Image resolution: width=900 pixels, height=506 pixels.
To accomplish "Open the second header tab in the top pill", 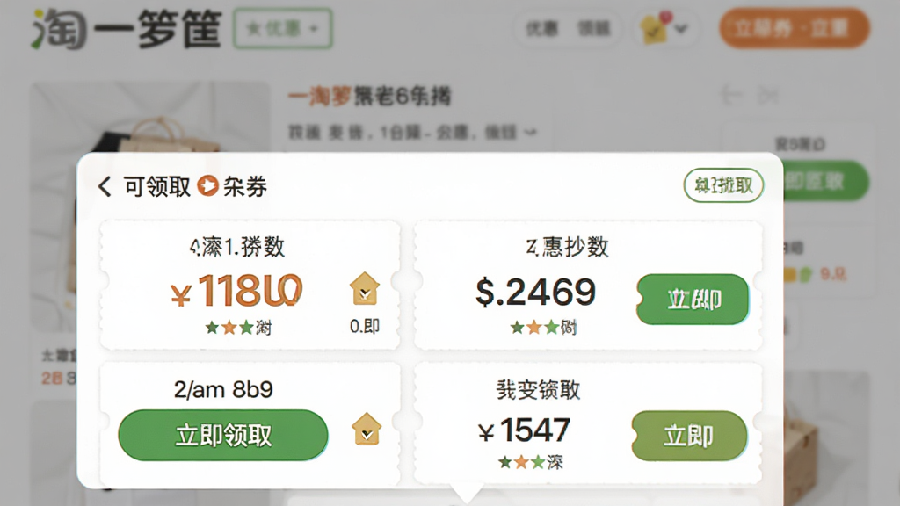I will click(x=593, y=28).
